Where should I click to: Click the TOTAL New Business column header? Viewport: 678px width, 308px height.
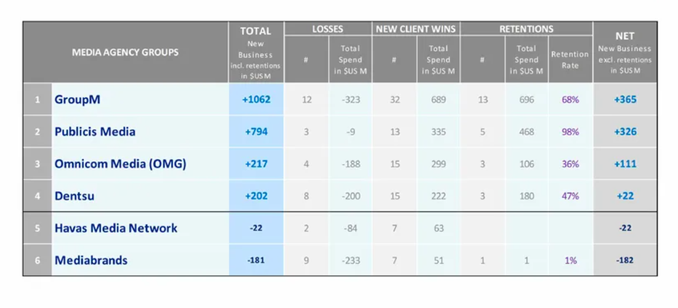[x=256, y=52]
